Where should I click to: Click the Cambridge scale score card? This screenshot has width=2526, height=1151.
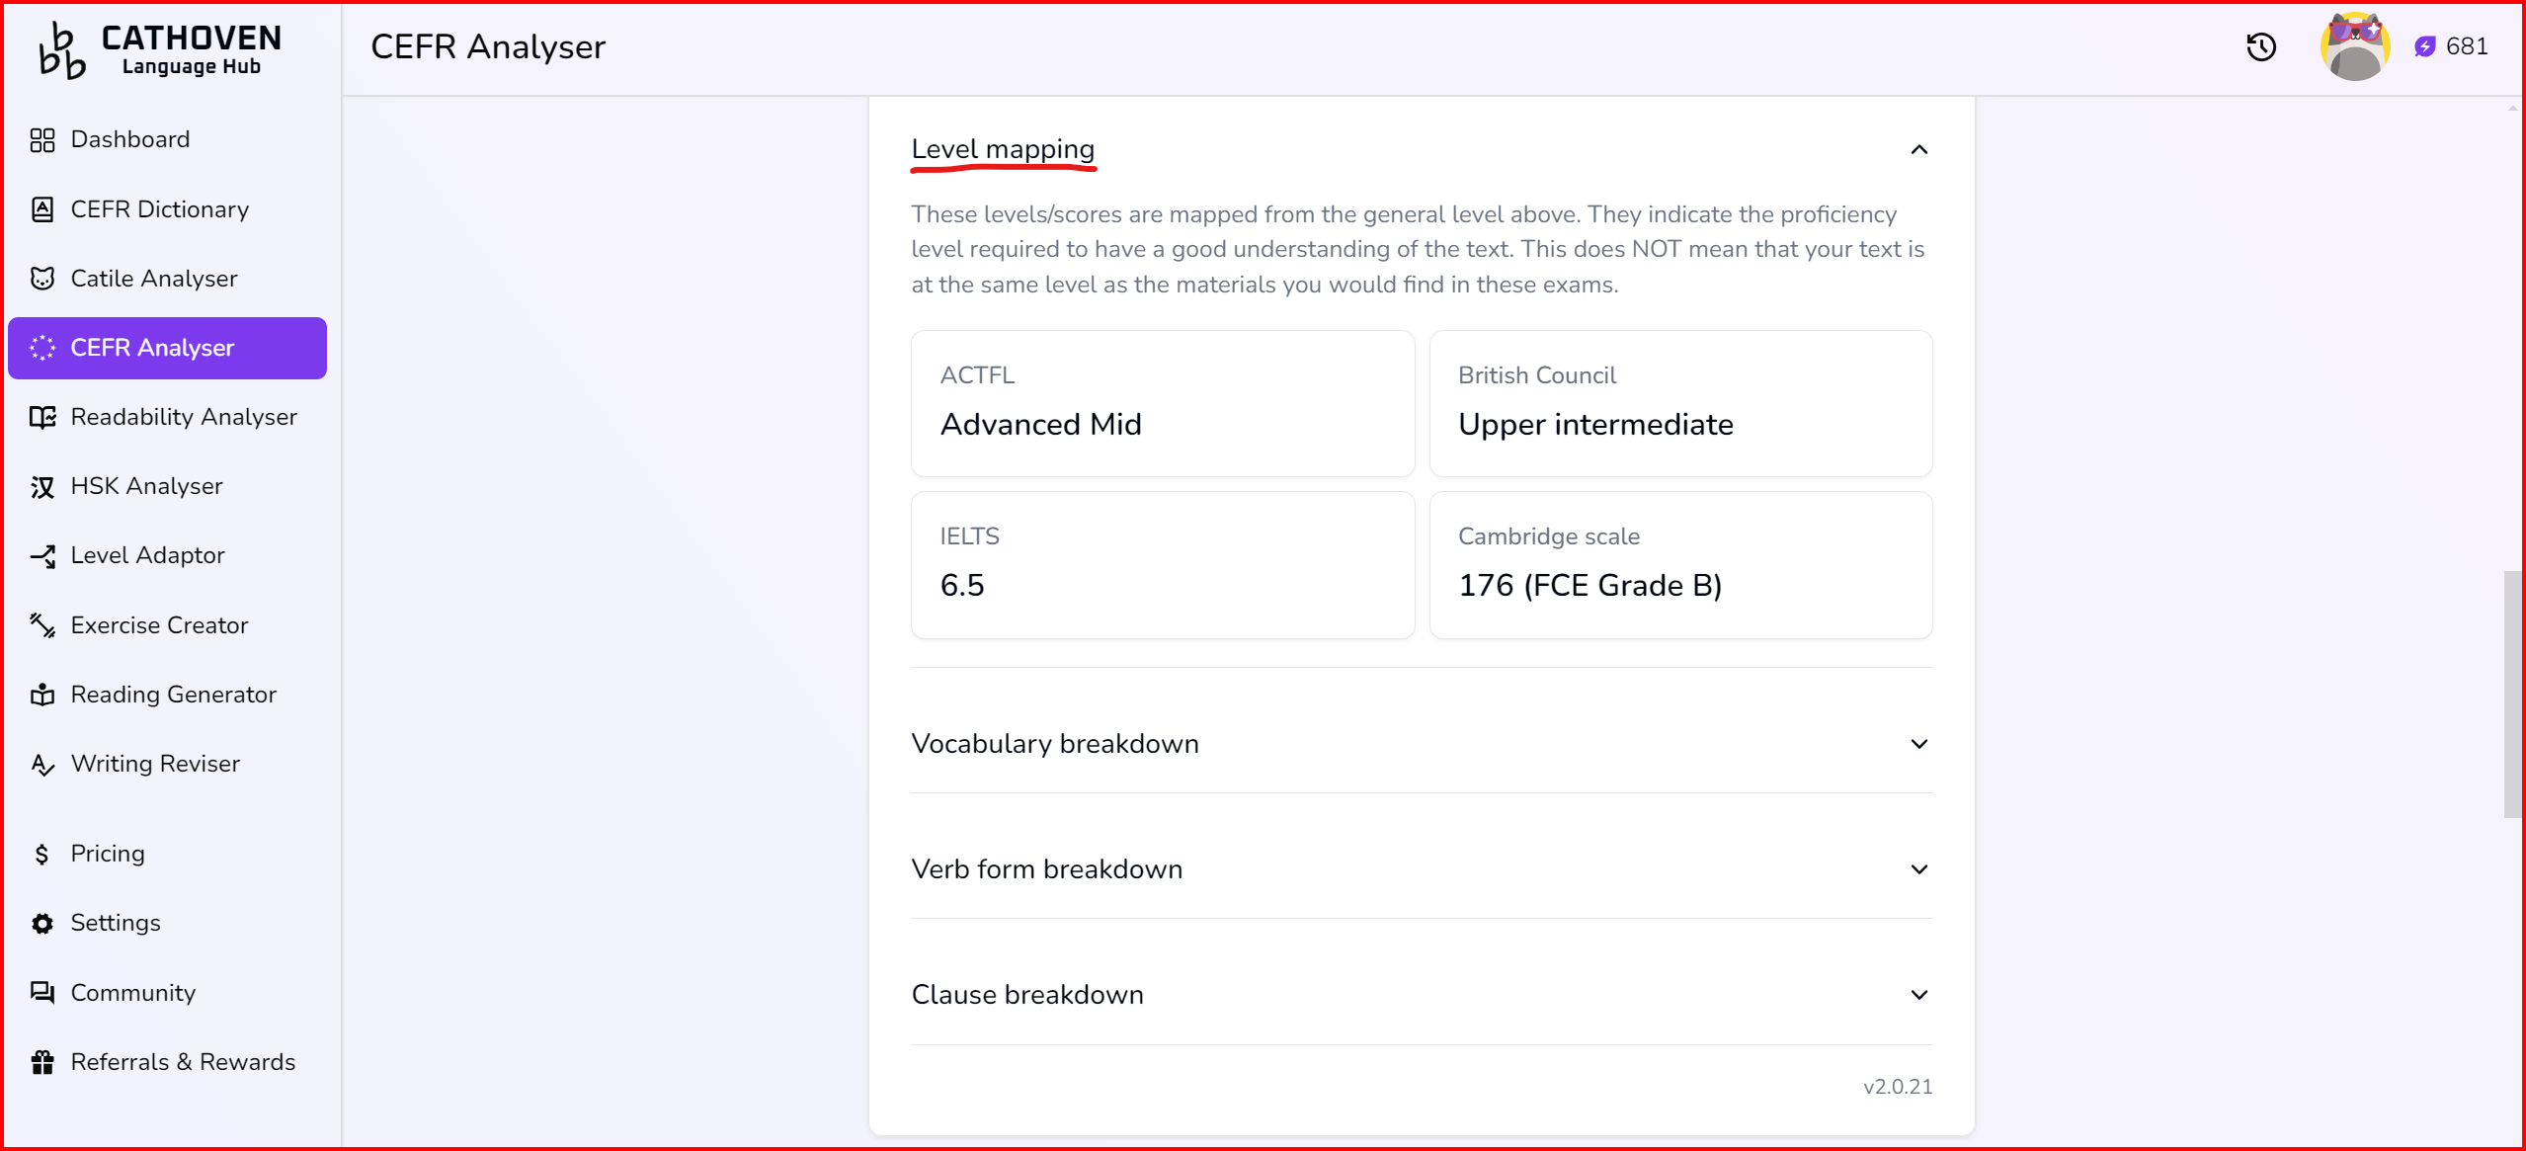click(x=1679, y=565)
